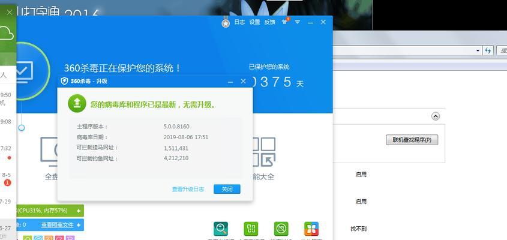Expand the main menu triangle dropdown
This screenshot has height=240, width=507.
(x=298, y=22)
